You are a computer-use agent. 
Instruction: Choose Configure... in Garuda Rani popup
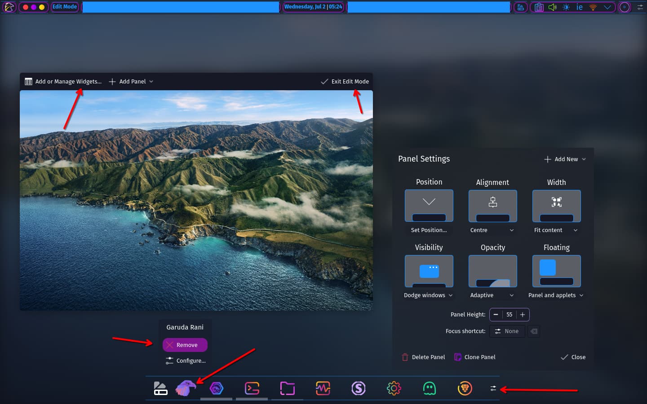pos(185,360)
